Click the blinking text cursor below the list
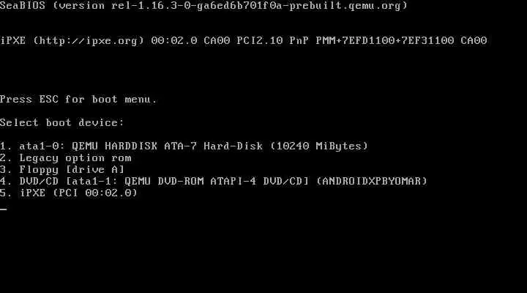The height and width of the screenshot is (293, 527). click(4, 209)
